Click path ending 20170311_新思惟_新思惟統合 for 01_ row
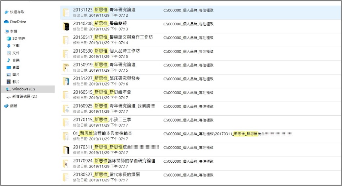342x186 pixels. (228, 134)
